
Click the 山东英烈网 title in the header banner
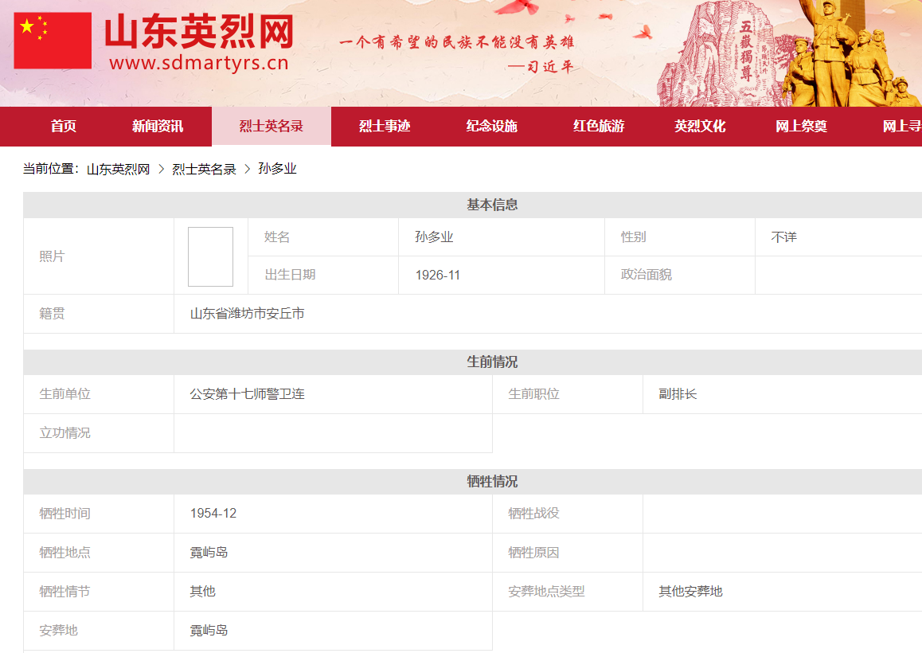(x=199, y=32)
